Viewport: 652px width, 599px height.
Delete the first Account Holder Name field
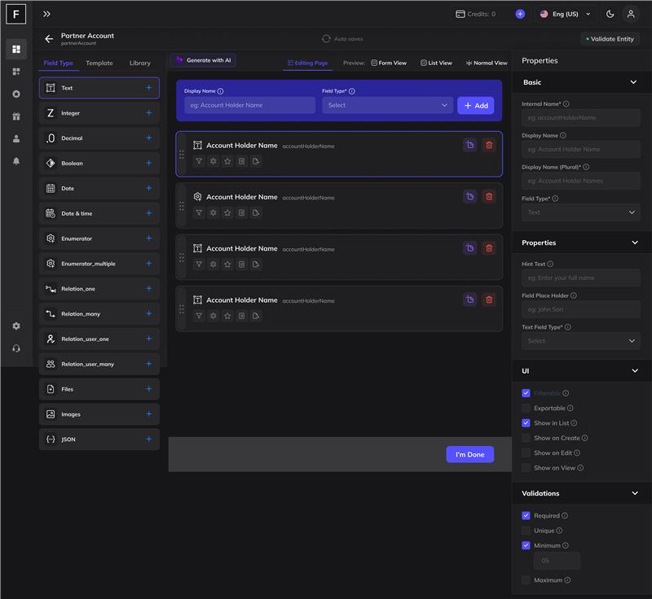coord(488,145)
